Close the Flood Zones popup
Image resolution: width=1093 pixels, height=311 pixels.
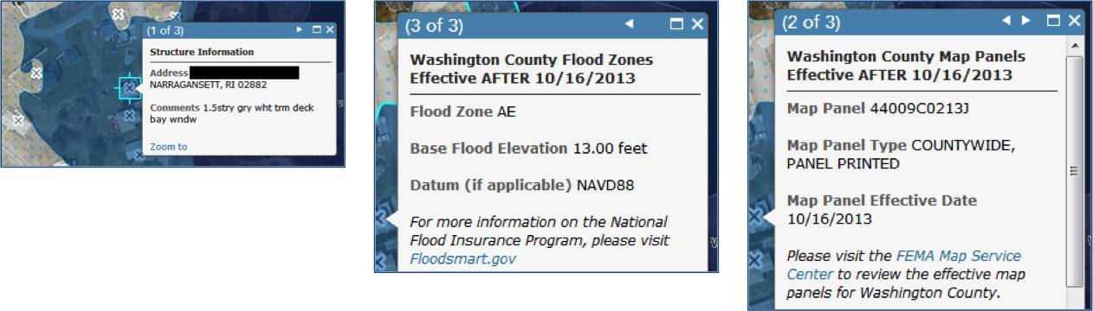coord(698,24)
